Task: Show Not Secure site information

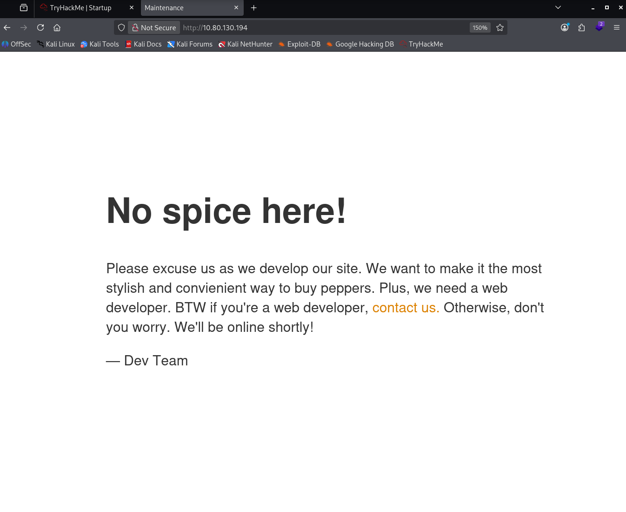Action: tap(154, 27)
